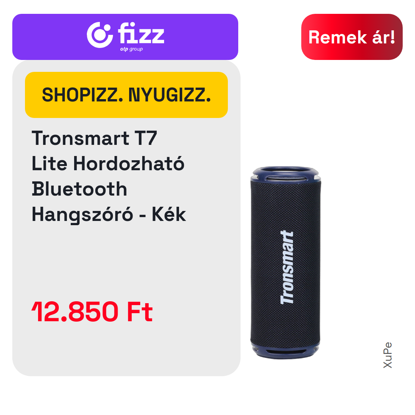This screenshot has width=415, height=415.
Task: Click the otp group label
Action: [x=131, y=49]
